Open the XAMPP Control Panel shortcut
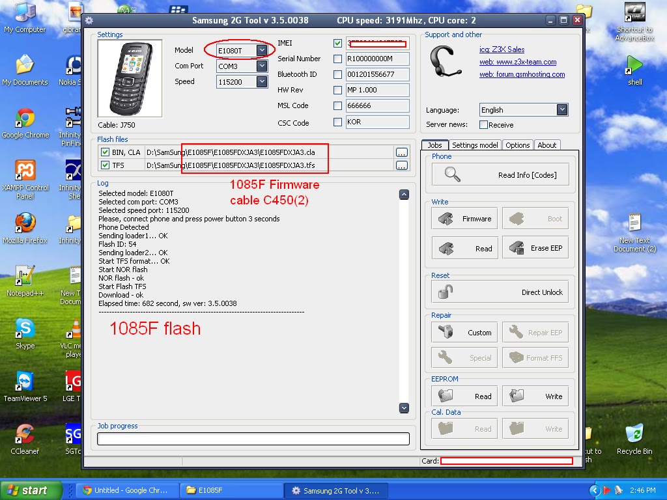This screenshot has width=667, height=500. tap(25, 180)
